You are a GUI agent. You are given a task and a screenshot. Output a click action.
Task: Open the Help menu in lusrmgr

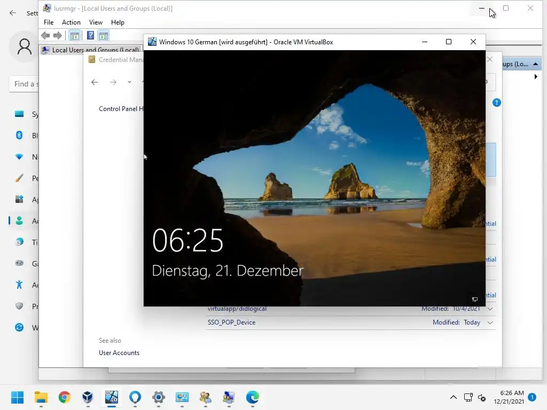(118, 22)
